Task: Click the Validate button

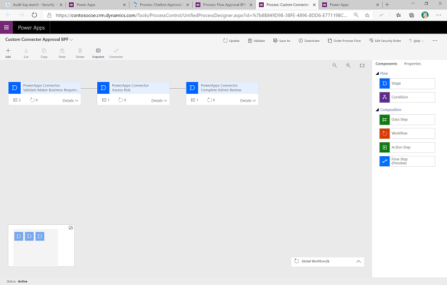Action: tap(256, 41)
